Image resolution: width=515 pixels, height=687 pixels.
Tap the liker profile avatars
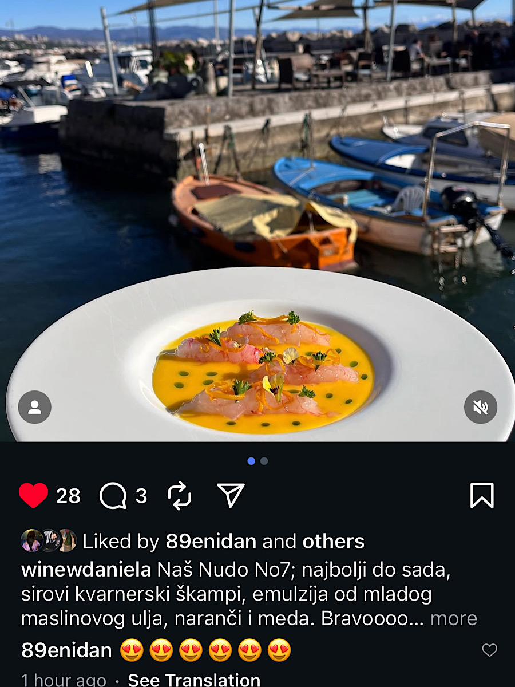coord(49,540)
